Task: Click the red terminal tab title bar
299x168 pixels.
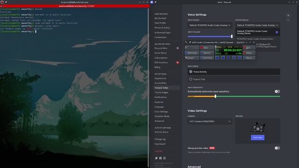Action: [75, 6]
